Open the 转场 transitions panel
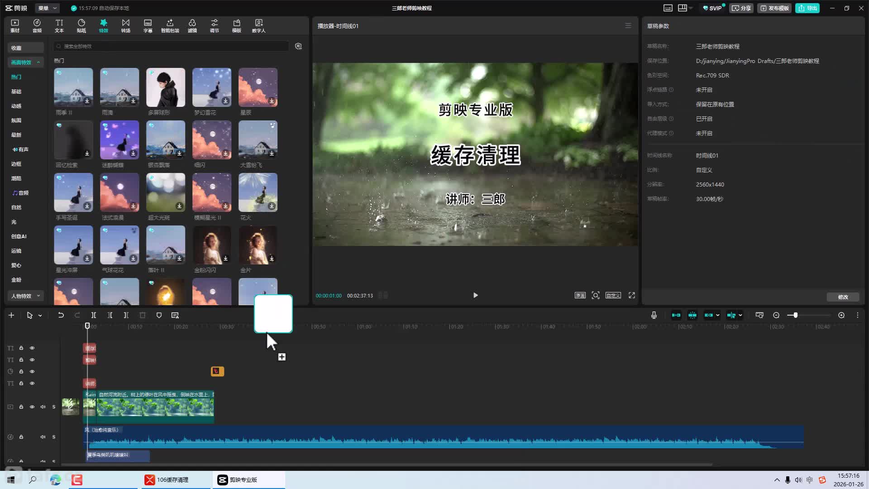This screenshot has height=489, width=869. click(x=125, y=25)
